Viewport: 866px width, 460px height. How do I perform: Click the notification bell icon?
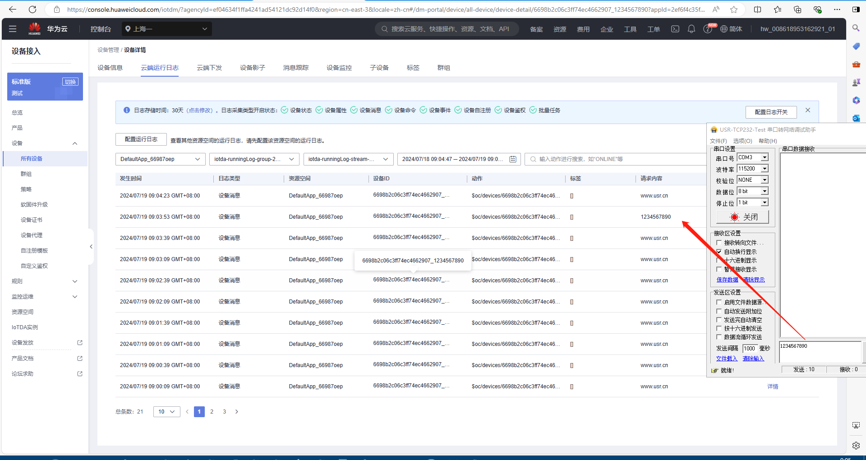coord(691,29)
